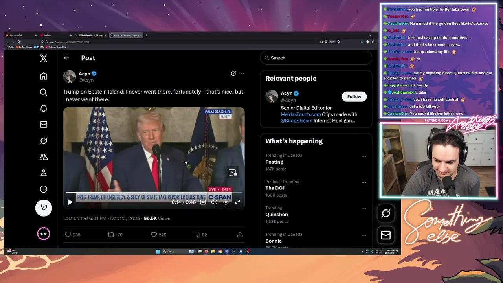Open More circle menu in sidebar

[x=44, y=189]
